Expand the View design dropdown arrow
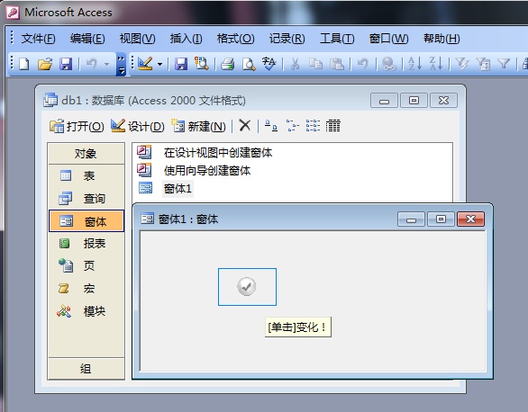 pos(160,64)
